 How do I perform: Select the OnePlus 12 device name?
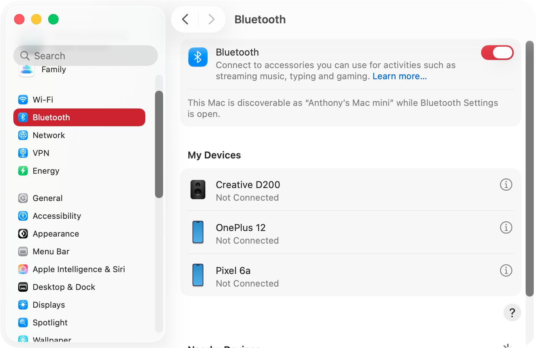coord(241,228)
